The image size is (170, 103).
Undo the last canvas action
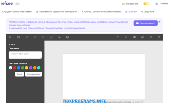[118, 37]
